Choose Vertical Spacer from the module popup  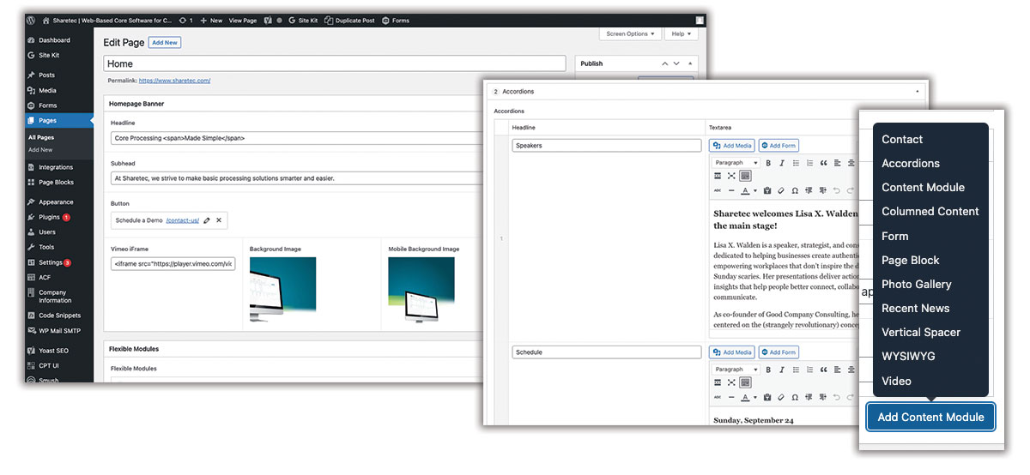pyautogui.click(x=921, y=332)
